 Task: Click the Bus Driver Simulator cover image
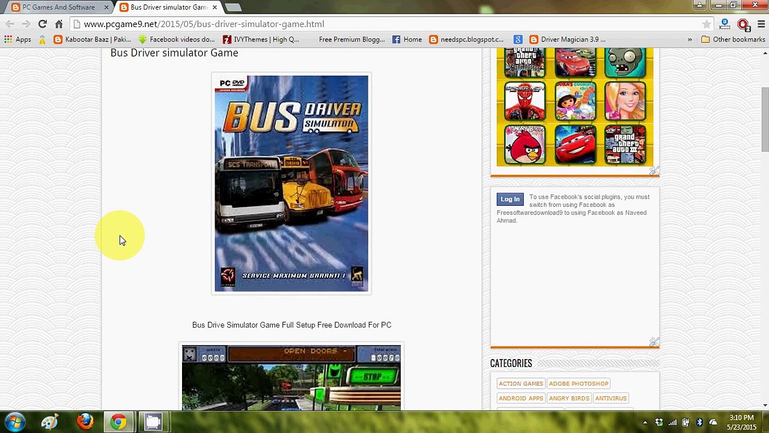[x=291, y=183]
